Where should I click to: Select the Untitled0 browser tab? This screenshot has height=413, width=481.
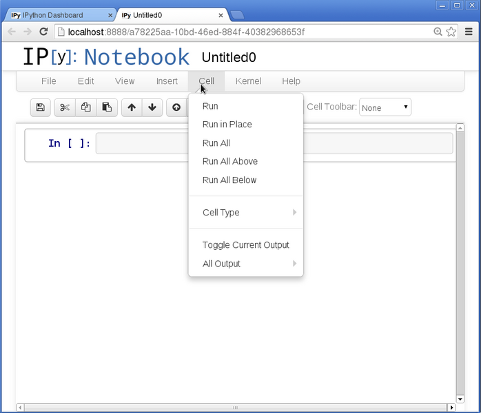point(172,15)
